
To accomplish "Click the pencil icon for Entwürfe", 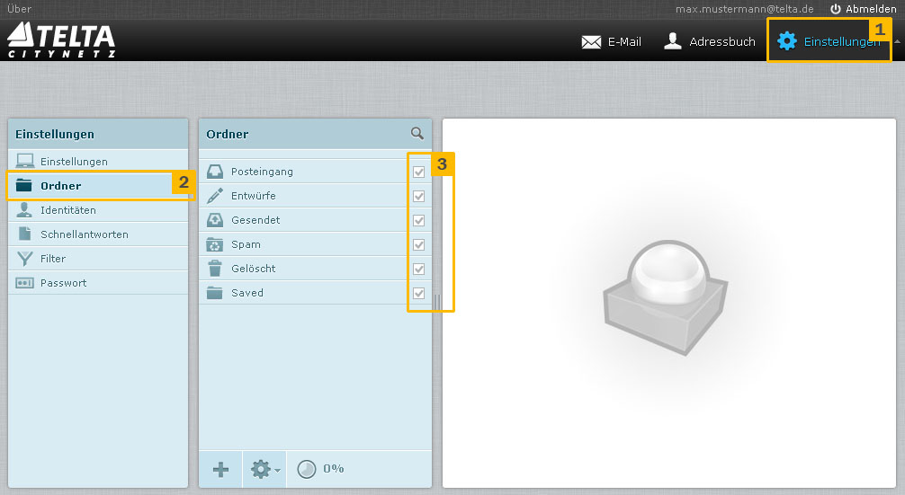I will [215, 195].
